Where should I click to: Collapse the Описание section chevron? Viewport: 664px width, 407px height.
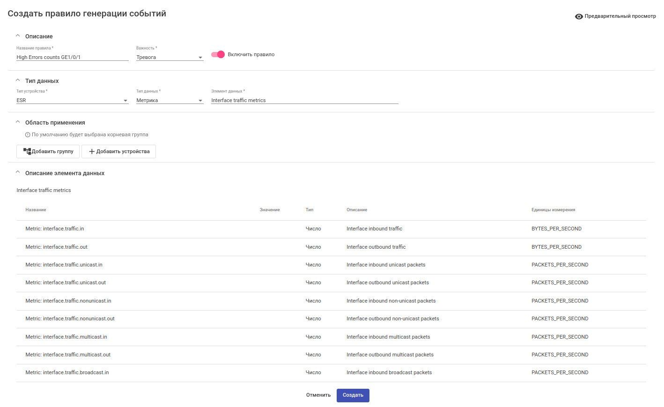(18, 36)
